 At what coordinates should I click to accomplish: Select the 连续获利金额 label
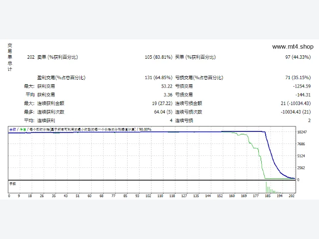51,104
